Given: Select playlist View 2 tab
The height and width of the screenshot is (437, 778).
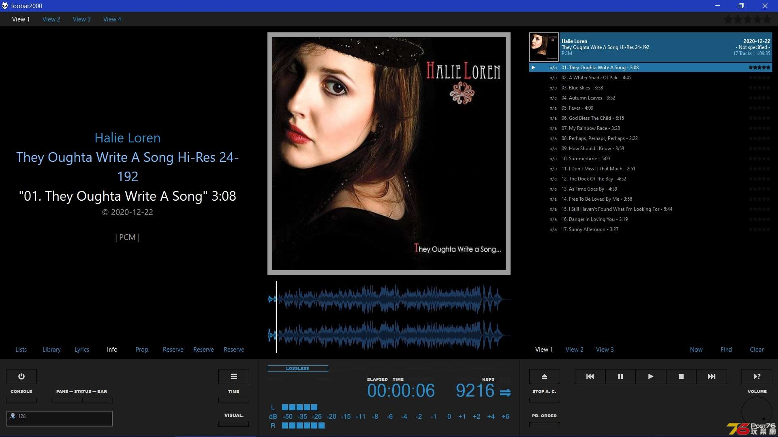Looking at the screenshot, I should (575, 349).
